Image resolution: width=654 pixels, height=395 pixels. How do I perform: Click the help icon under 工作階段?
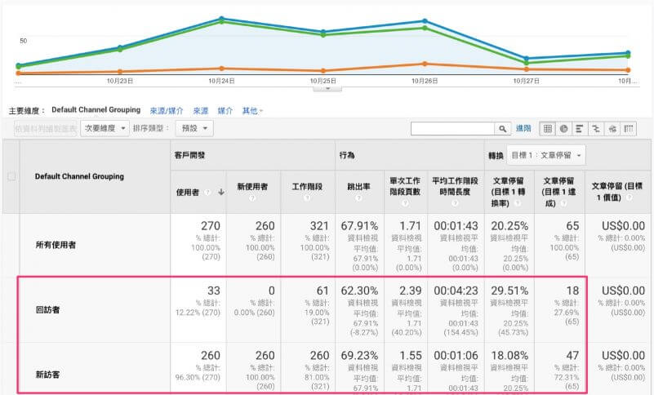[307, 197]
